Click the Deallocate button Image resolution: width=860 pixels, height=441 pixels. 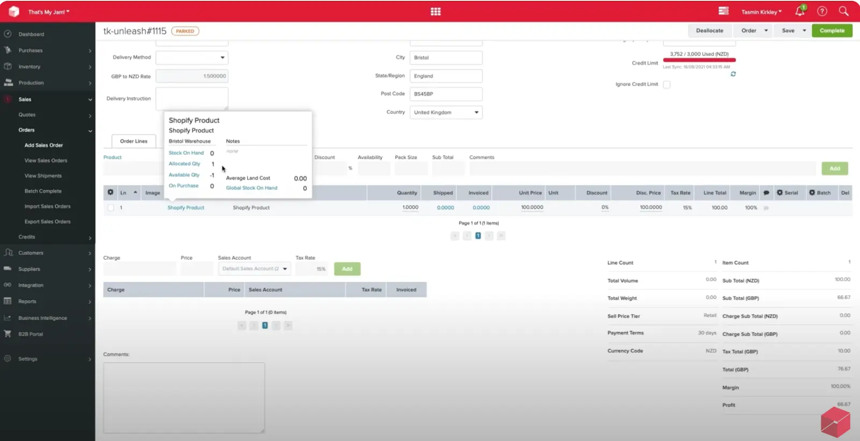(709, 31)
